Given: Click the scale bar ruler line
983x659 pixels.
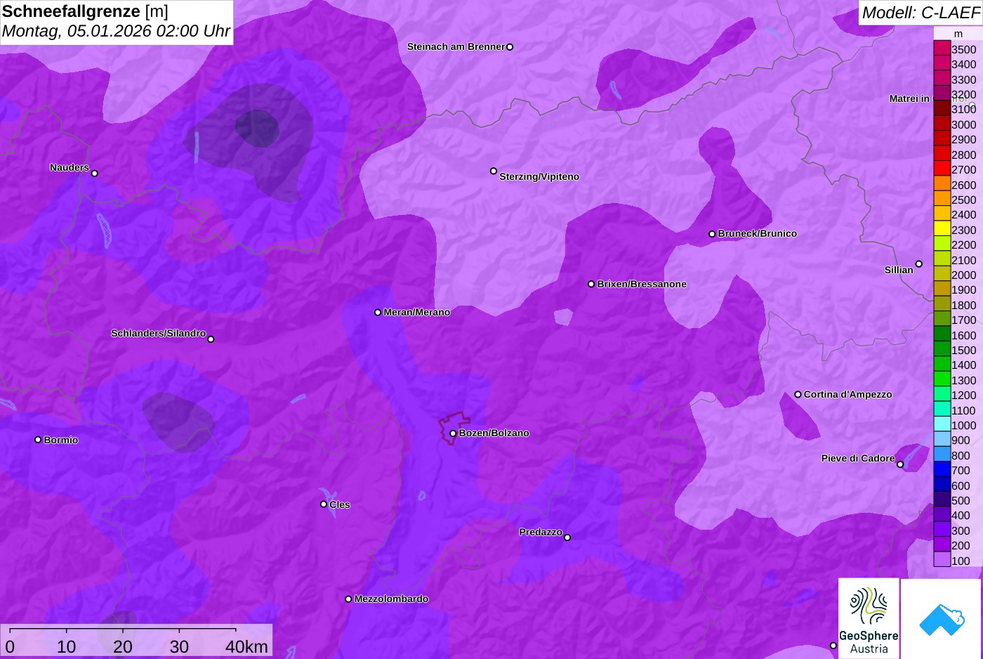Looking at the screenshot, I should pos(123,630).
